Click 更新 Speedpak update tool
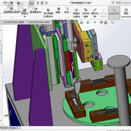The height and width of the screenshot is (131, 131). (126, 13)
